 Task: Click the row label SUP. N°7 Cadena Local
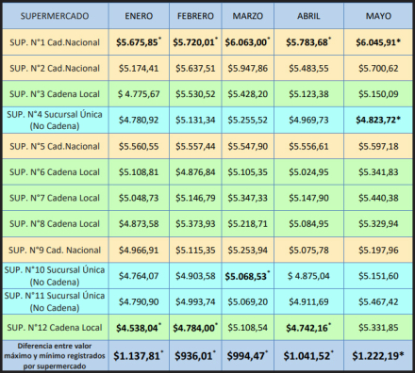pyautogui.click(x=55, y=198)
